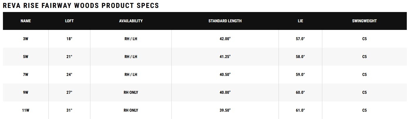Select the 5W name cell
This screenshot has width=408, height=119.
26,57
